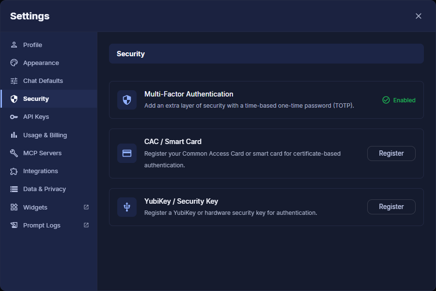This screenshot has height=291, width=436.
Task: Register a CAC / Smart Card
Action: point(391,153)
